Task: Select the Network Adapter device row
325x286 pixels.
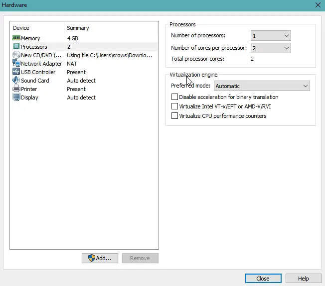Action: tap(85, 64)
